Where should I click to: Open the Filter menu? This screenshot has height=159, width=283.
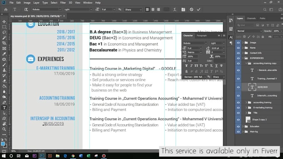(x=63, y=3)
